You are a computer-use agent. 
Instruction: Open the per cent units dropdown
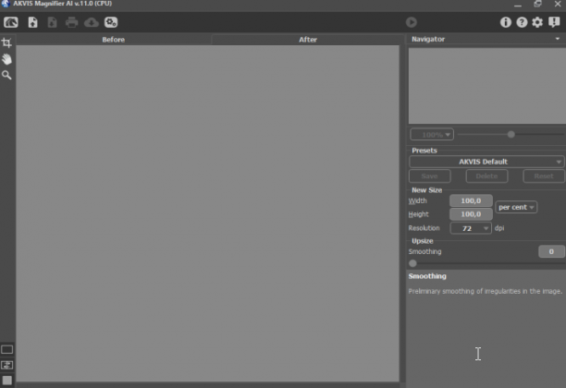(x=516, y=207)
